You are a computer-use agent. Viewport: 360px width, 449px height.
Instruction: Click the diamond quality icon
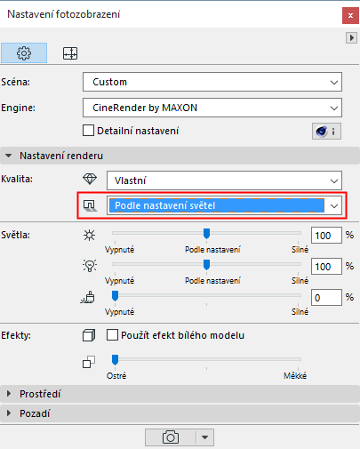(x=90, y=179)
